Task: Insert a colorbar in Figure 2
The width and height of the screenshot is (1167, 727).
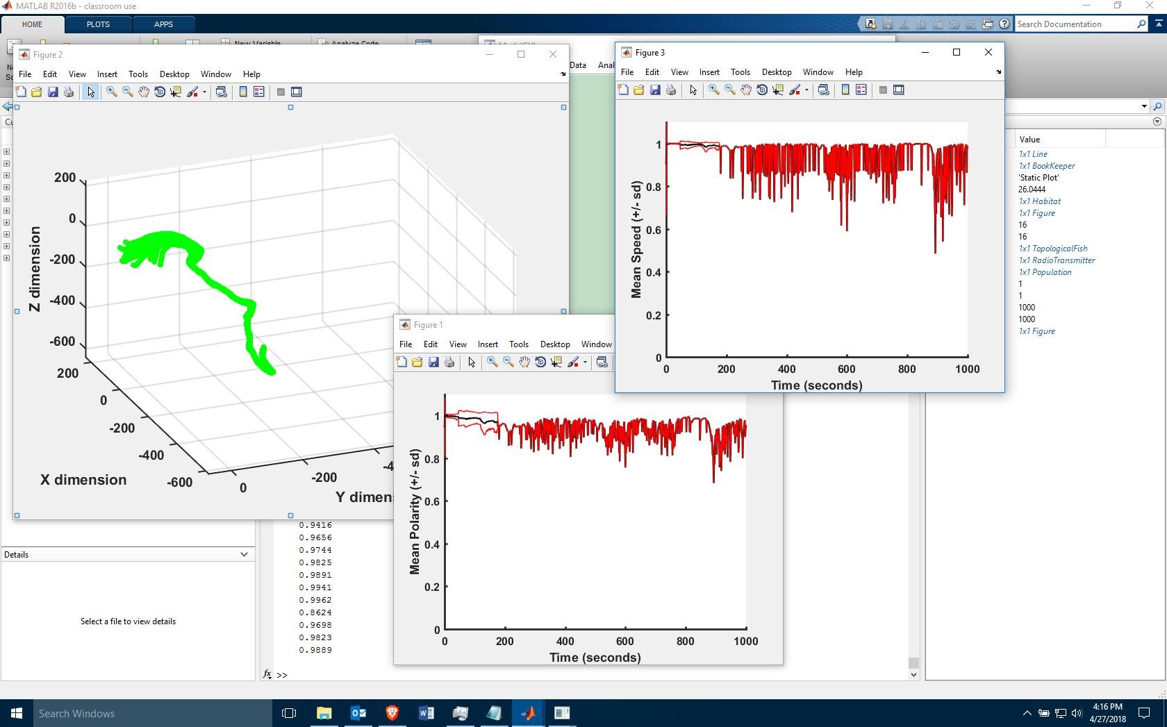Action: tap(243, 92)
